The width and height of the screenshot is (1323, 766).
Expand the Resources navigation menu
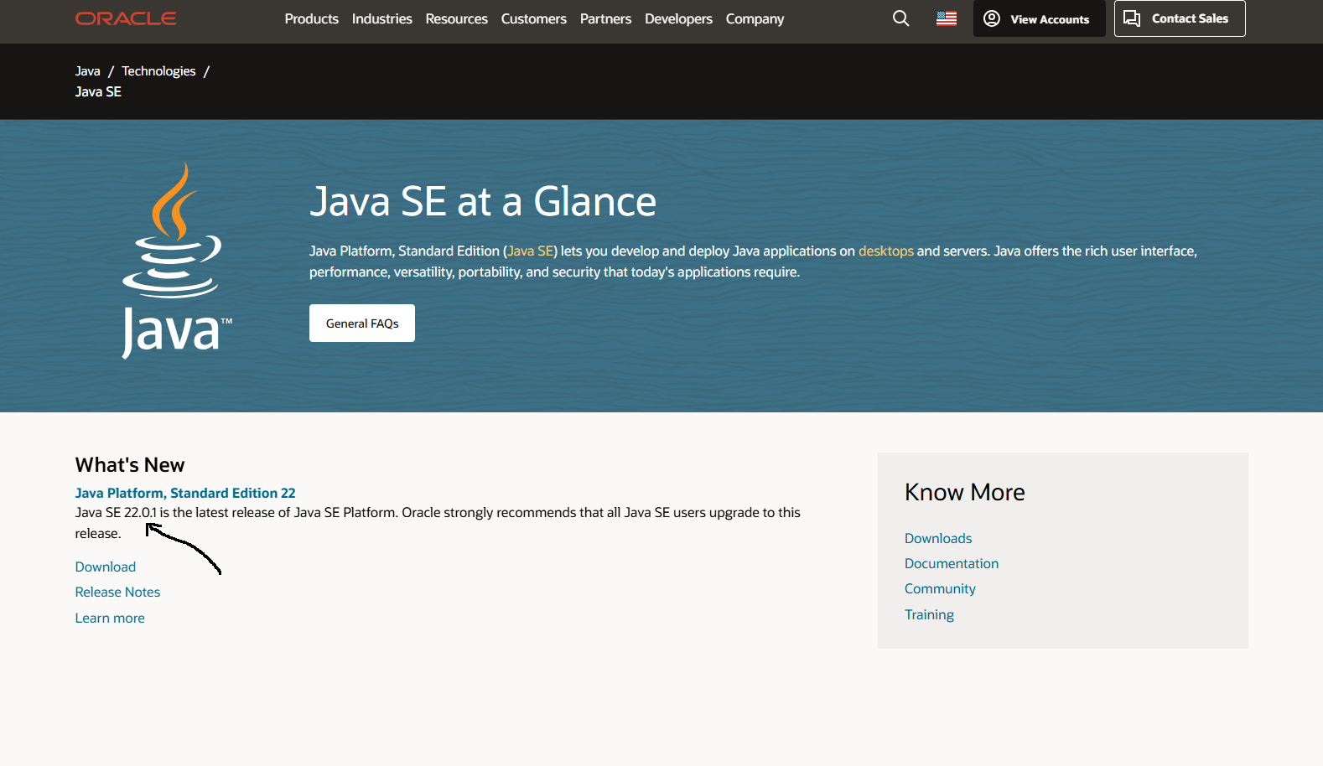[456, 18]
